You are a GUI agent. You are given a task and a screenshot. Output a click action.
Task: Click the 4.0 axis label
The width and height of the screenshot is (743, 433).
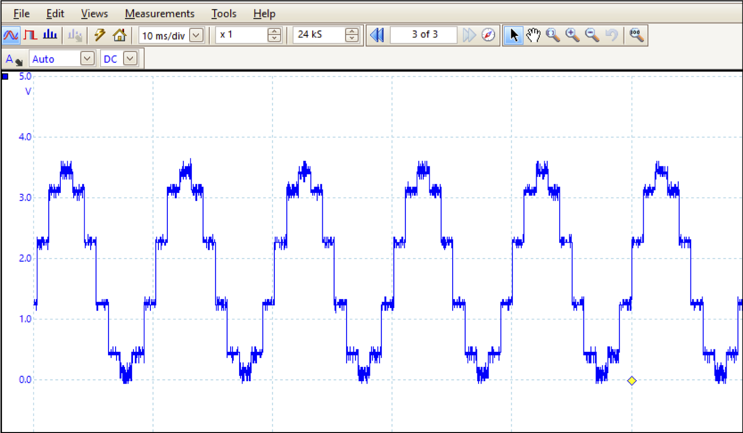tap(25, 137)
